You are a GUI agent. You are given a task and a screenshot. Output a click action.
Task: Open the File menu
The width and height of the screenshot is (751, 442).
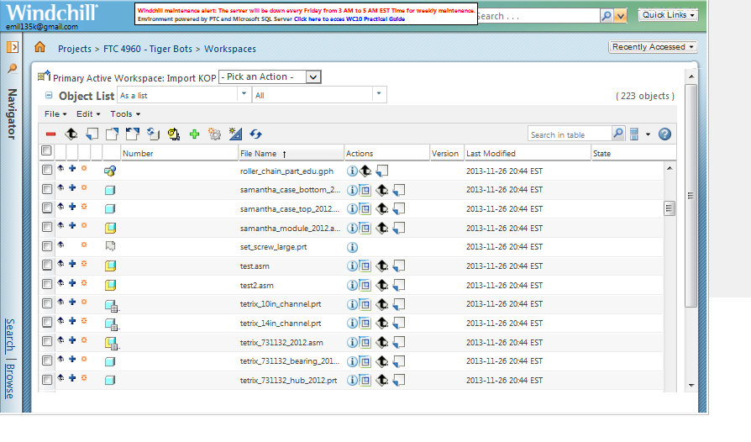point(55,114)
